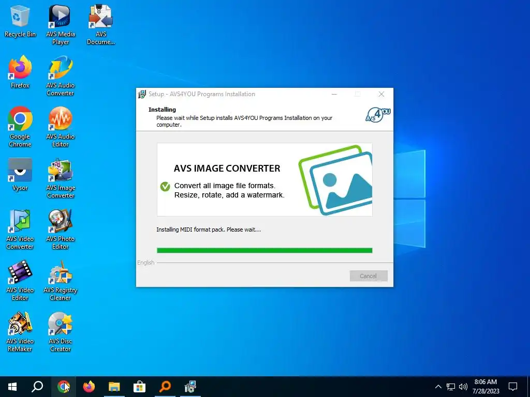Image resolution: width=530 pixels, height=397 pixels.
Task: Select the AVS Registry Cleaner shortcut
Action: point(61,281)
